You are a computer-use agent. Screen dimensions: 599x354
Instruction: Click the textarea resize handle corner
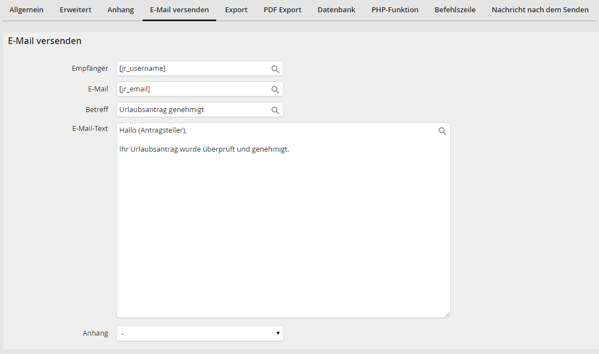coord(447,315)
